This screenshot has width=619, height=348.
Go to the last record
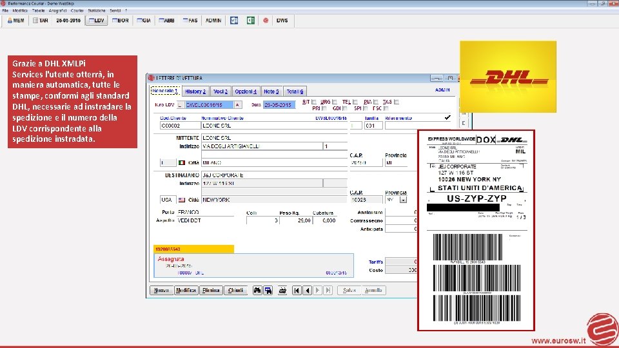(328, 291)
